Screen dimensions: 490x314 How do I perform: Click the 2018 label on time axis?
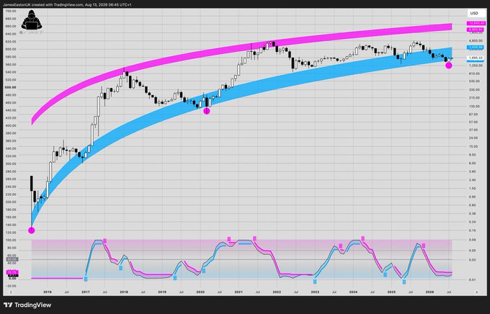tap(124, 292)
